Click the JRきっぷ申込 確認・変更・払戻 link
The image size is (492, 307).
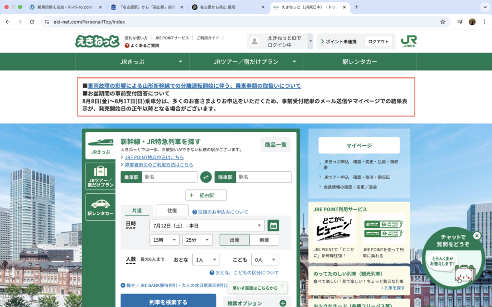[361, 165]
